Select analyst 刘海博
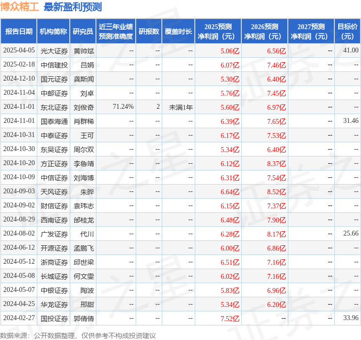The image size is (361, 340). 84,178
